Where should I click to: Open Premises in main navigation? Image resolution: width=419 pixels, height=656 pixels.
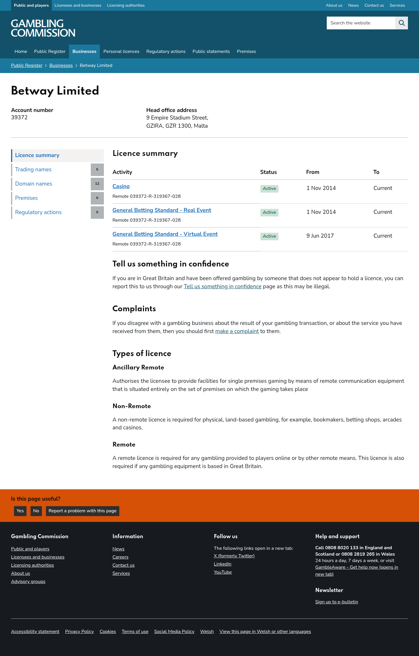pyautogui.click(x=246, y=51)
